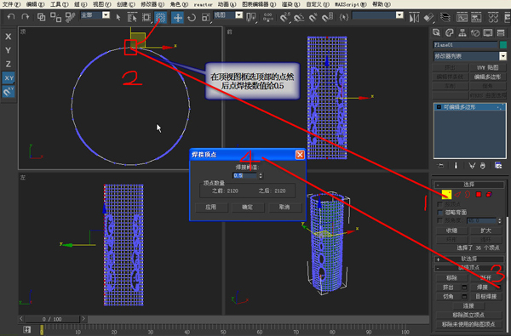511x336 pixels.
Task: Click the Align tool icon
Action: pyautogui.click(x=428, y=17)
